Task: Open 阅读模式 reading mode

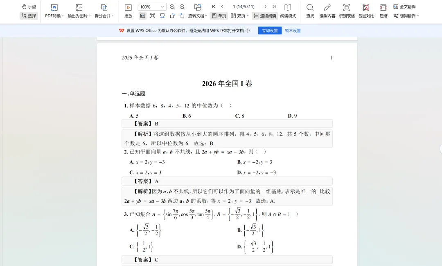Action: 288,11
